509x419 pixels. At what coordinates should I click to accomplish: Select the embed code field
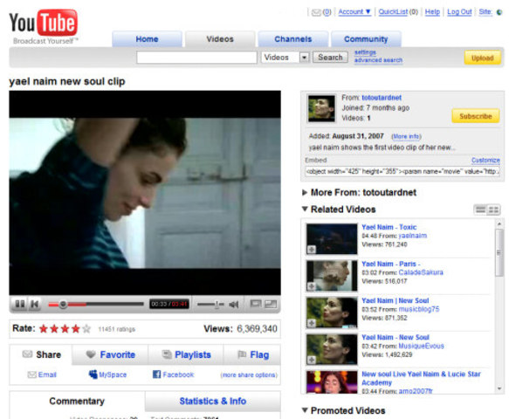(x=402, y=171)
